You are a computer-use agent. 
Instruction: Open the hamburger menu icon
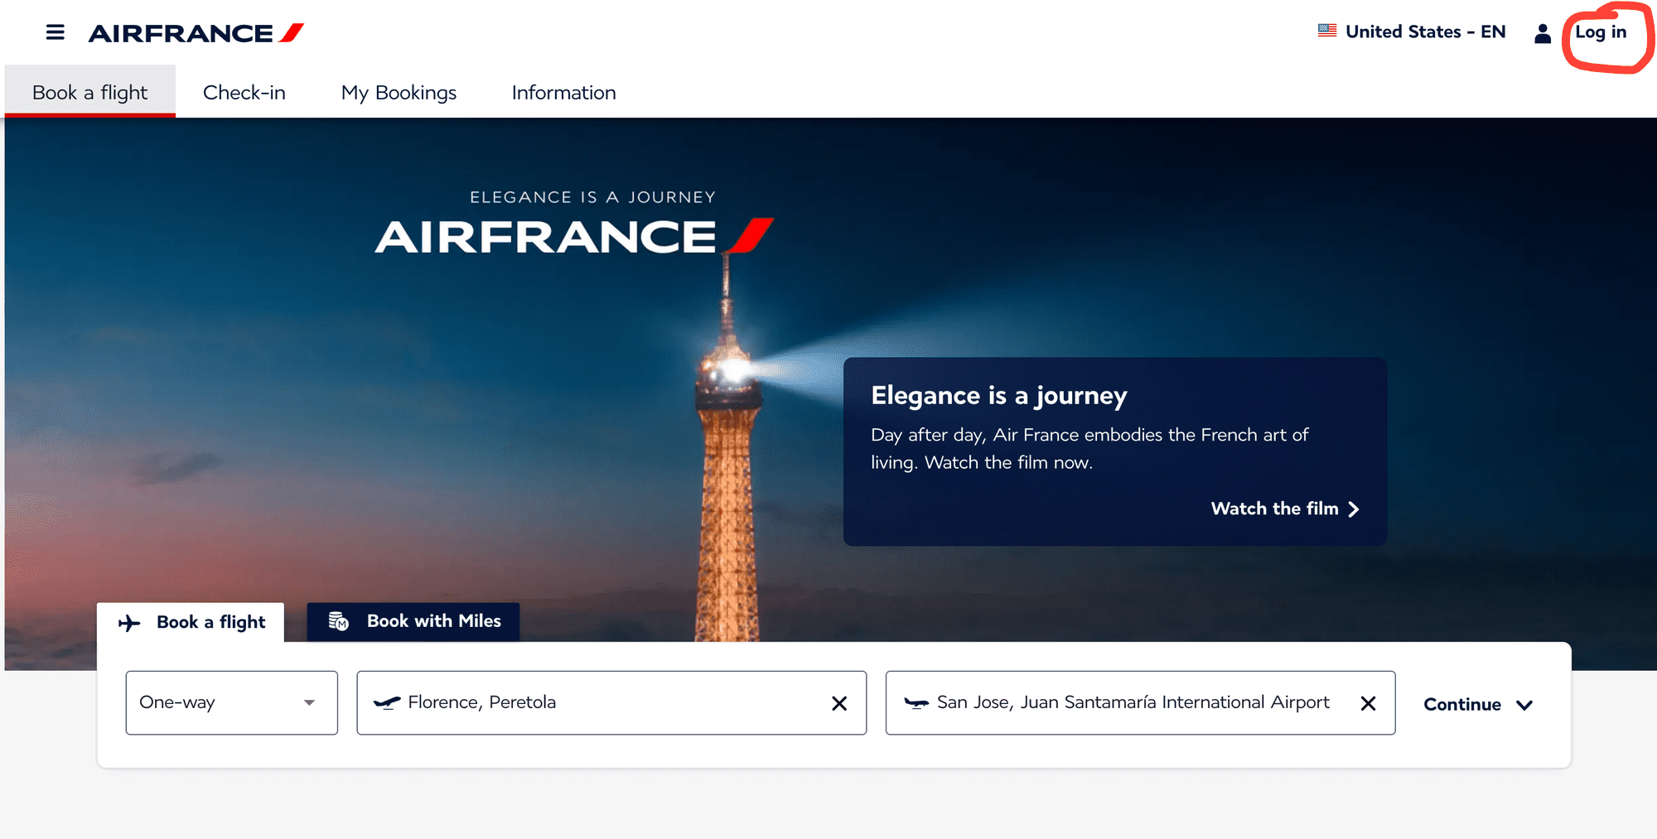55,32
